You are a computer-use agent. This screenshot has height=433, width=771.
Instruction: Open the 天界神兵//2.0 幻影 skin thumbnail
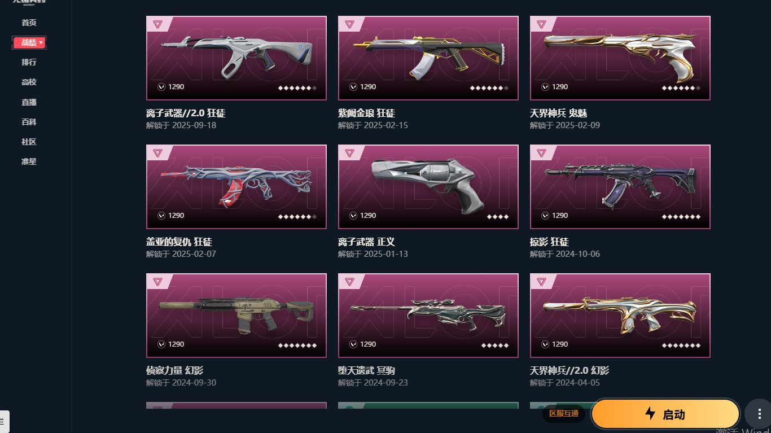(x=620, y=316)
